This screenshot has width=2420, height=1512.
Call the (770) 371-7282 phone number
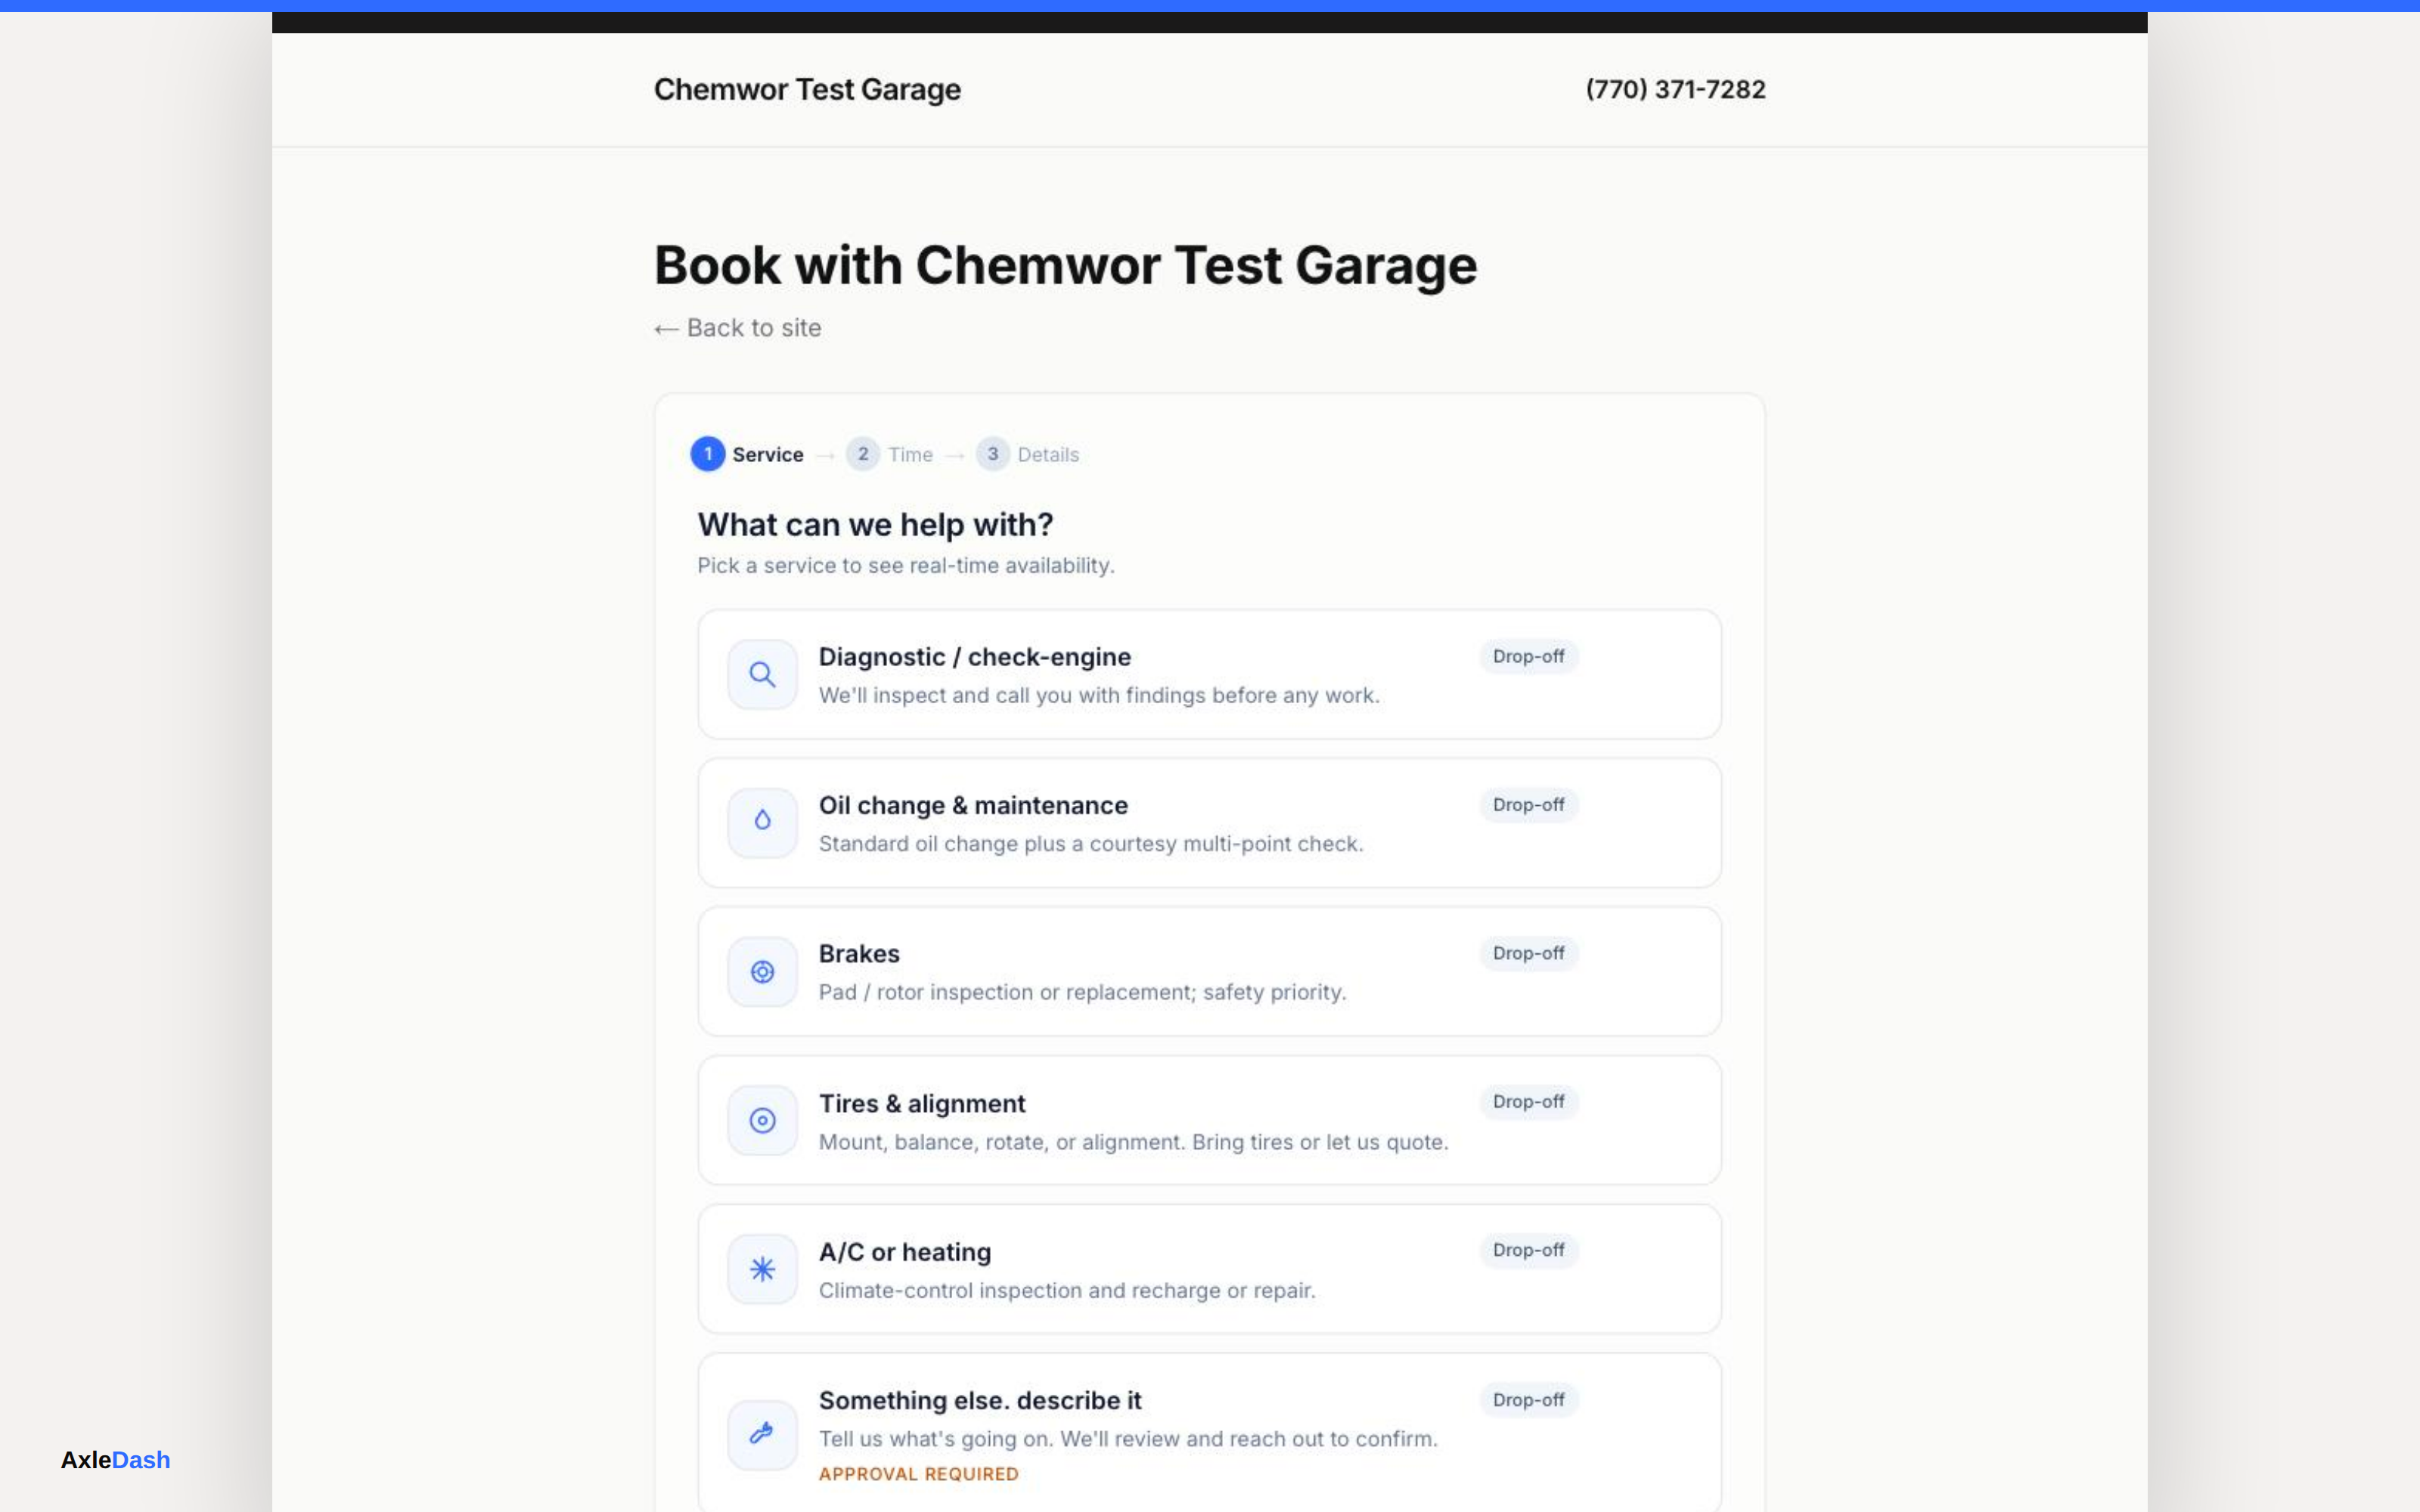point(1675,90)
